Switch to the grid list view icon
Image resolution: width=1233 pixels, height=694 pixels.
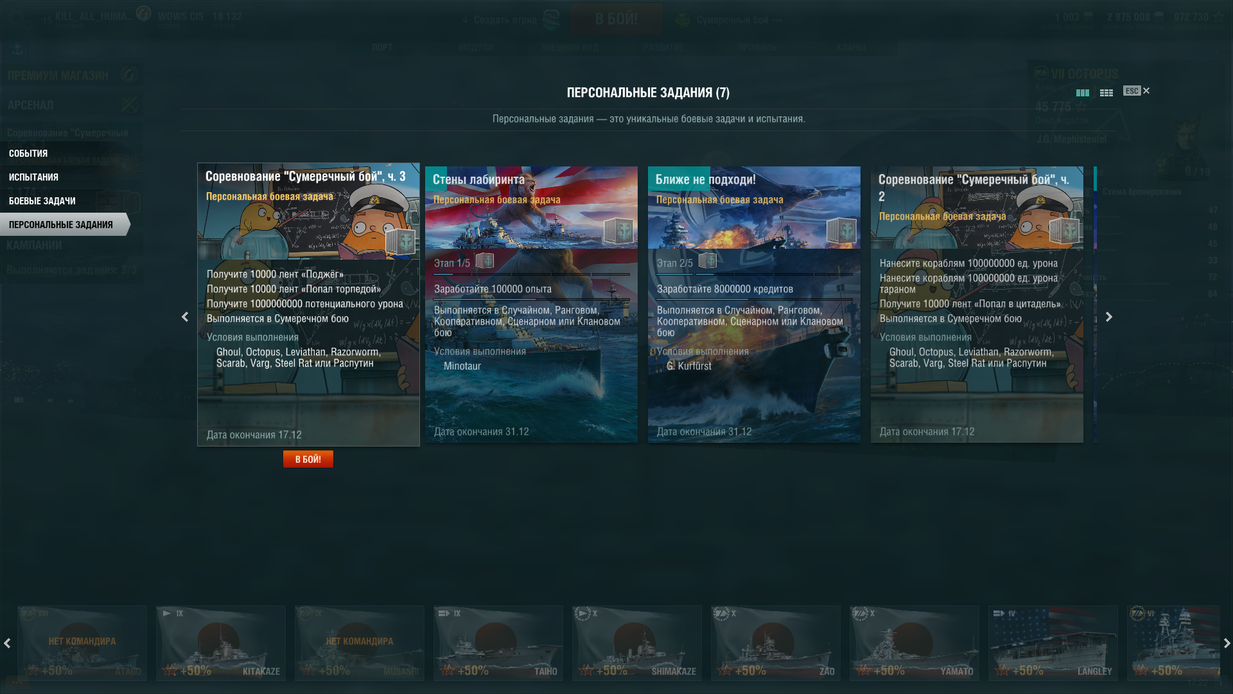click(1106, 93)
